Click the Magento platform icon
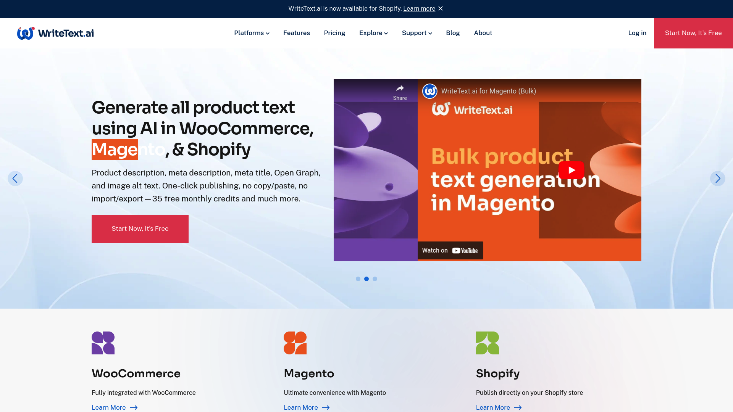The height and width of the screenshot is (412, 733). 295,343
